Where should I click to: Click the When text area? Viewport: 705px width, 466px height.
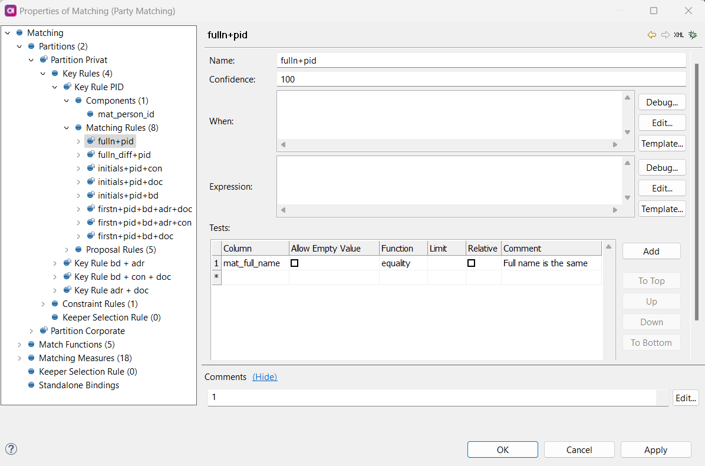point(450,115)
